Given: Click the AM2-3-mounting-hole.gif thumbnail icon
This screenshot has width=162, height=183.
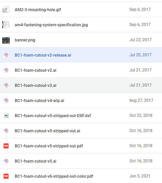Looking at the screenshot, I should click(x=6, y=10).
